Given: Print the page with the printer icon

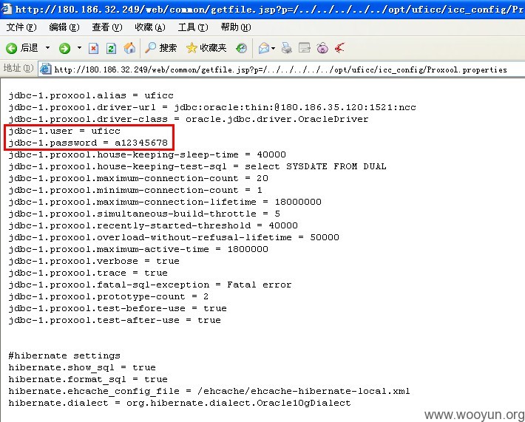Looking at the screenshot, I should click(x=287, y=48).
